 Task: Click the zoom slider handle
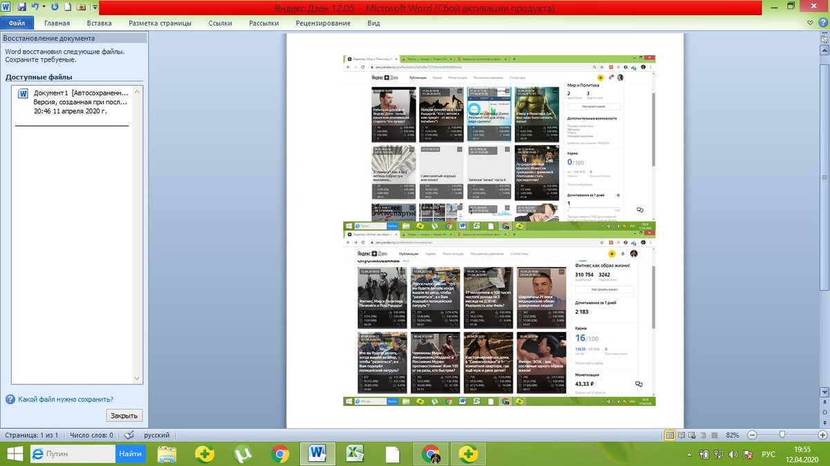pos(782,435)
